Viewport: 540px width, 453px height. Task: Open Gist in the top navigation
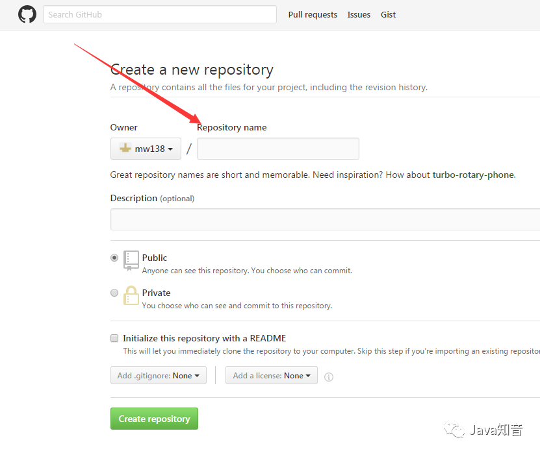coord(388,14)
